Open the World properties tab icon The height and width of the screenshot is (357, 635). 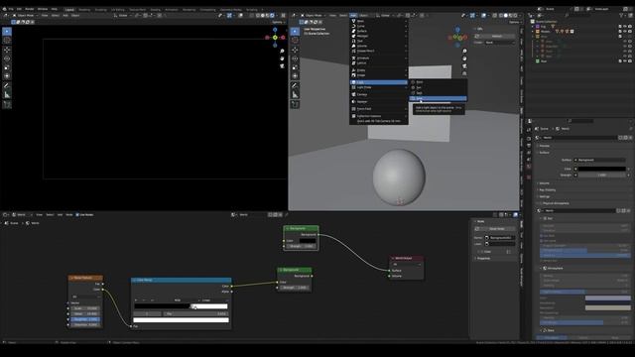(529, 166)
